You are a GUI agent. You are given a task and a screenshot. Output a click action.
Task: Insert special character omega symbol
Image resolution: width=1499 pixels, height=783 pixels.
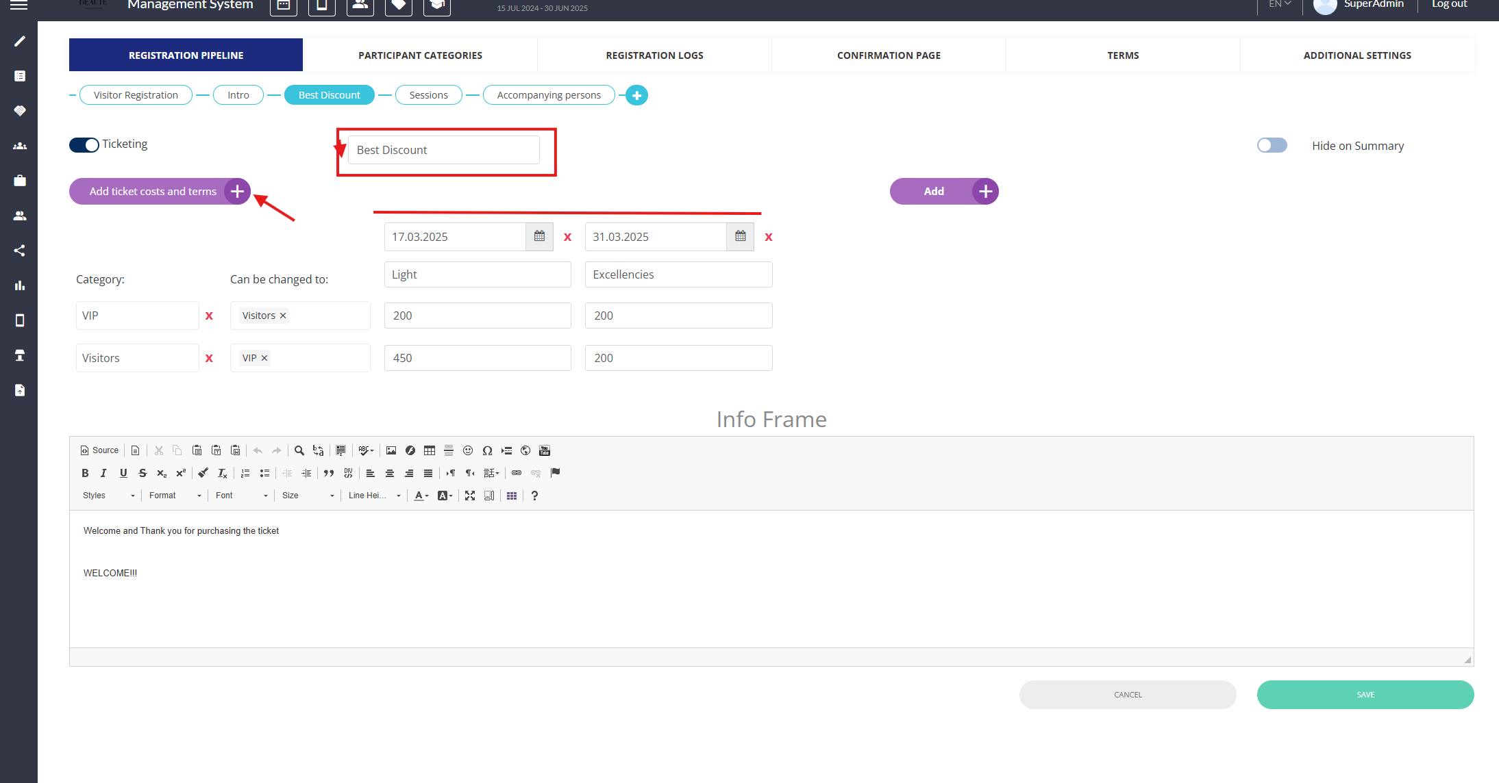pos(487,450)
